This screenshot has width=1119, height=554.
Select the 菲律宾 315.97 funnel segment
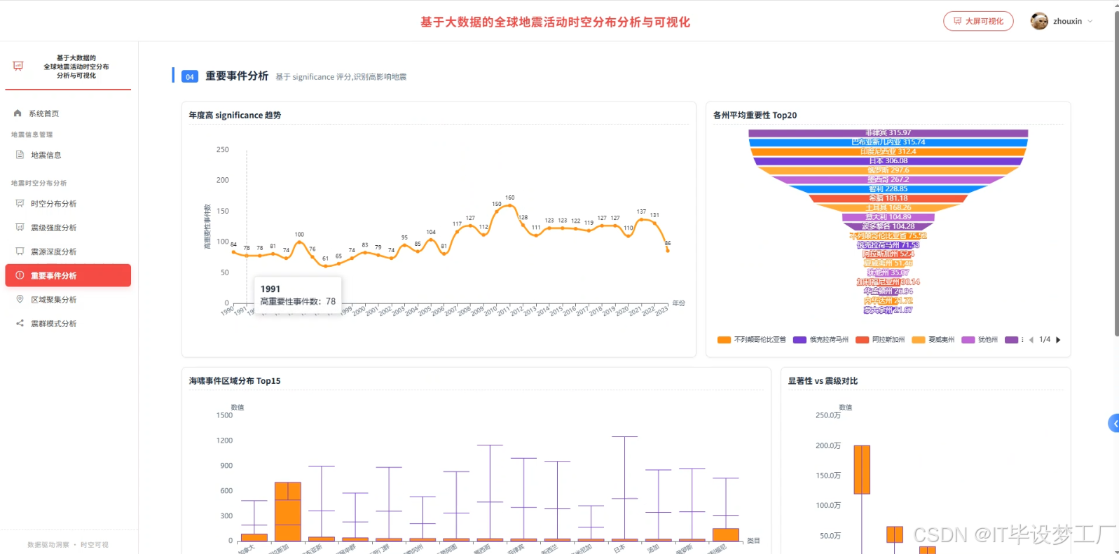tap(888, 133)
